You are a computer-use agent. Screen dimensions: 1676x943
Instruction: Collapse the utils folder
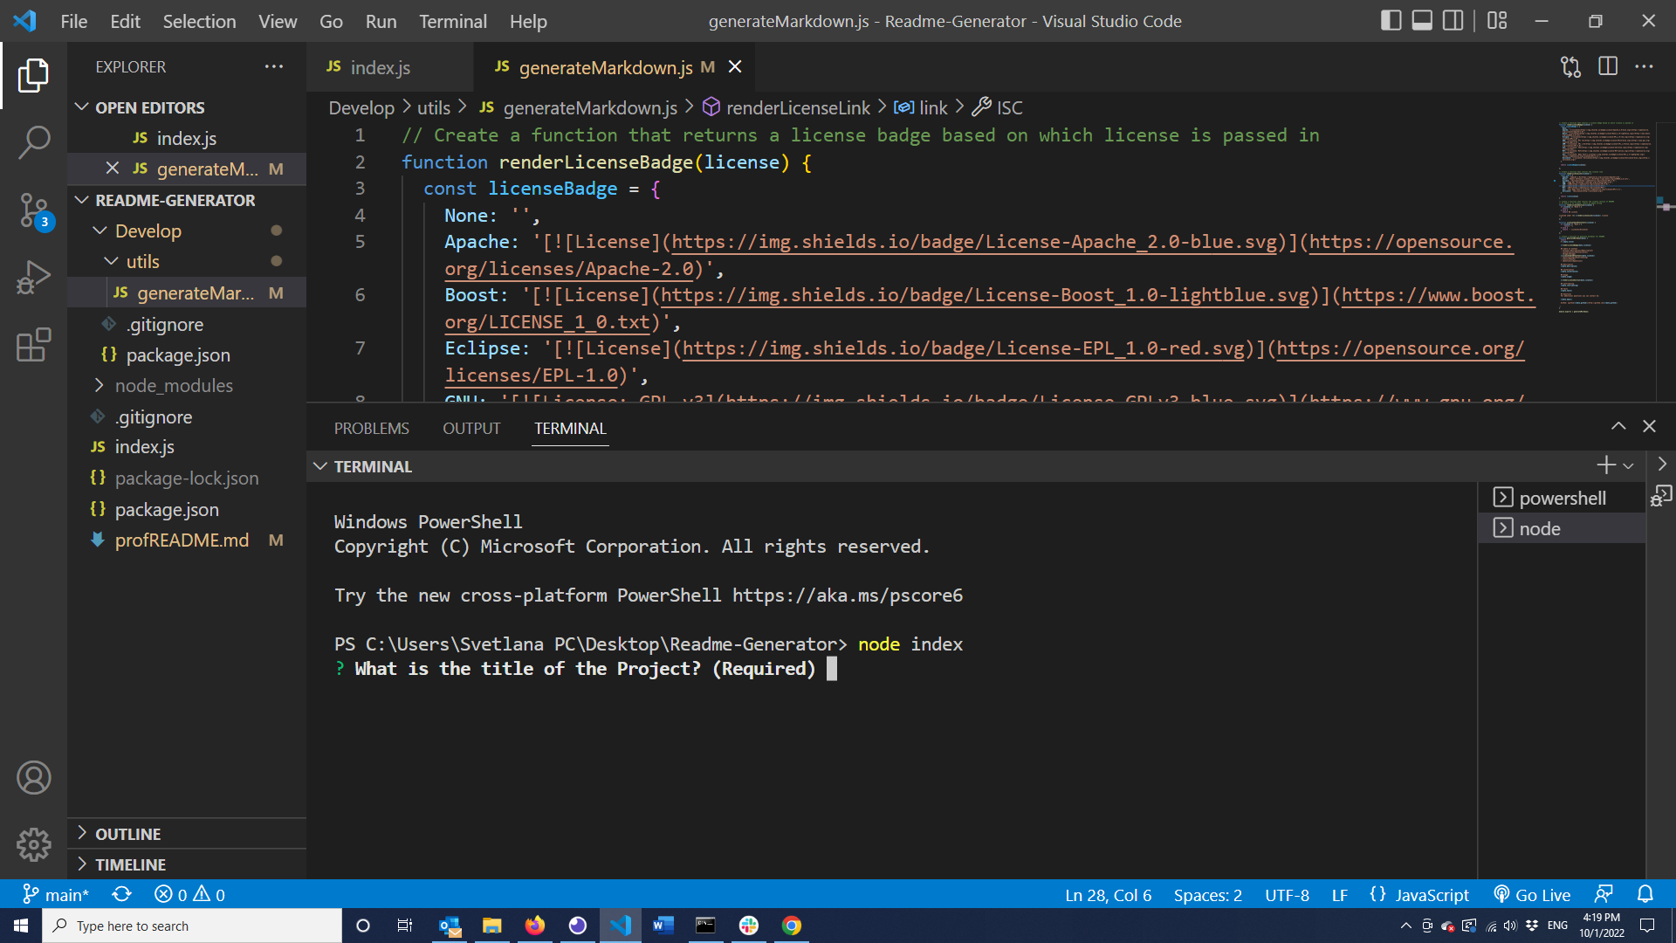click(x=187, y=261)
